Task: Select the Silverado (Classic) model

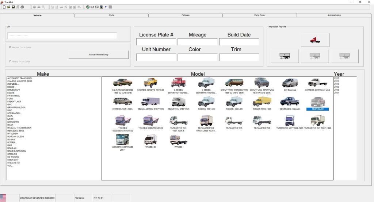Action: point(290,104)
